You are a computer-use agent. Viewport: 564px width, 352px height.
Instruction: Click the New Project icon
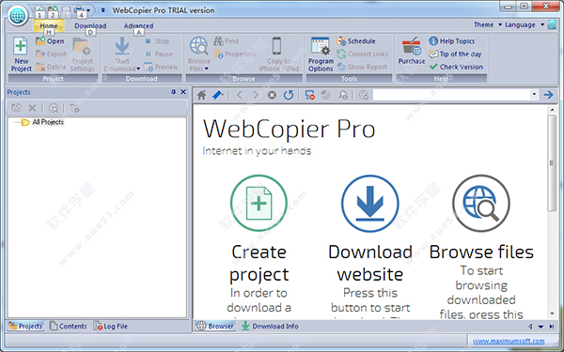pyautogui.click(x=21, y=54)
